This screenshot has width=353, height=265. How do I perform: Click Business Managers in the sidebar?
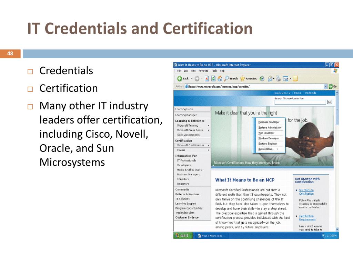[189, 174]
